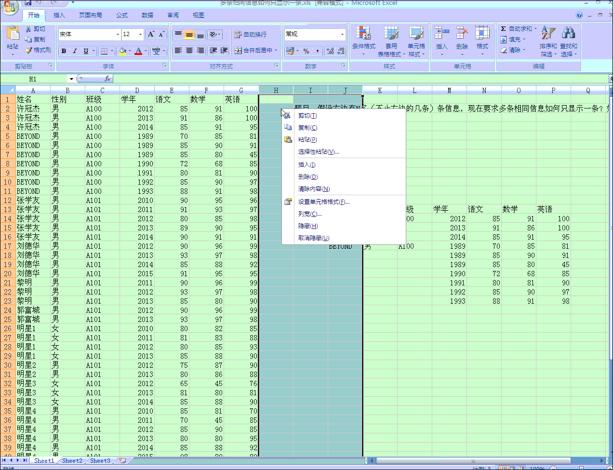
Task: Expand the font size dropdown showing 12
Action: 140,35
